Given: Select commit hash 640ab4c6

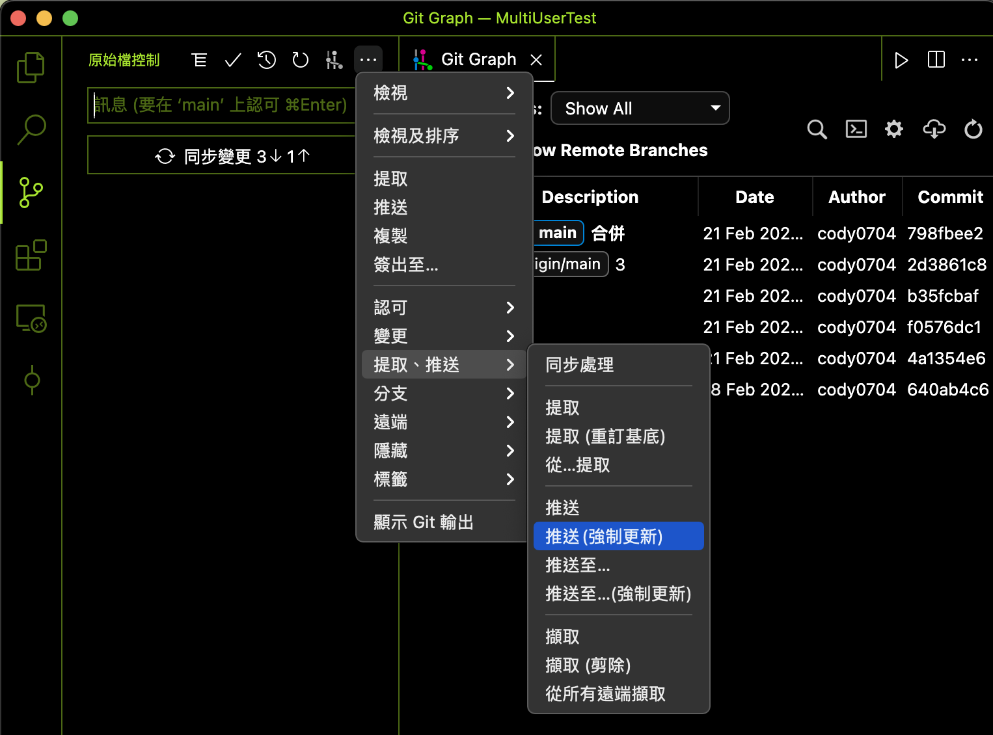Looking at the screenshot, I should pos(947,390).
